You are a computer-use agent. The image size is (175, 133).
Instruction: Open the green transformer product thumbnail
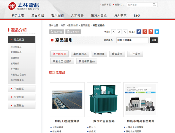click(104, 100)
